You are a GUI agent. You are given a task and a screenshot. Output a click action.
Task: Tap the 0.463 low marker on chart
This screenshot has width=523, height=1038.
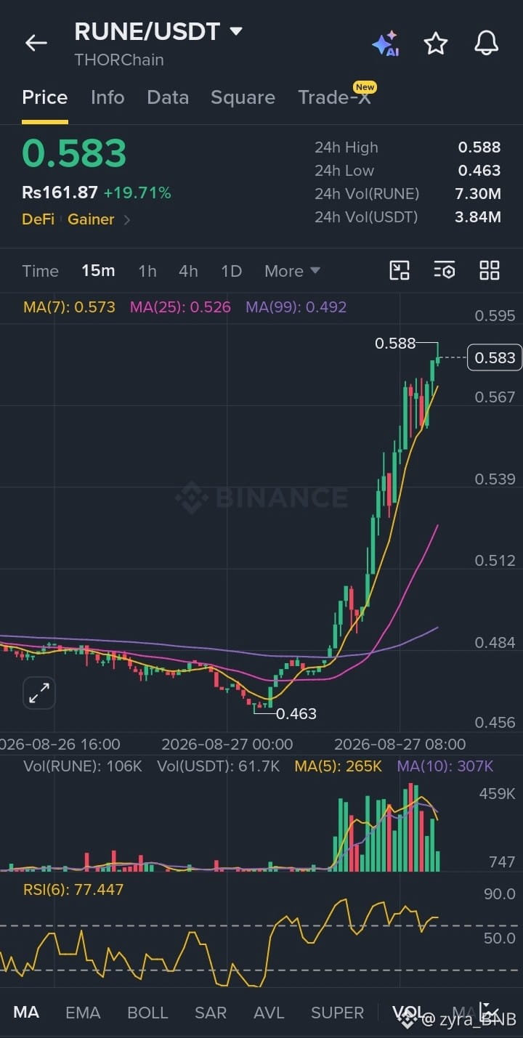pos(296,714)
